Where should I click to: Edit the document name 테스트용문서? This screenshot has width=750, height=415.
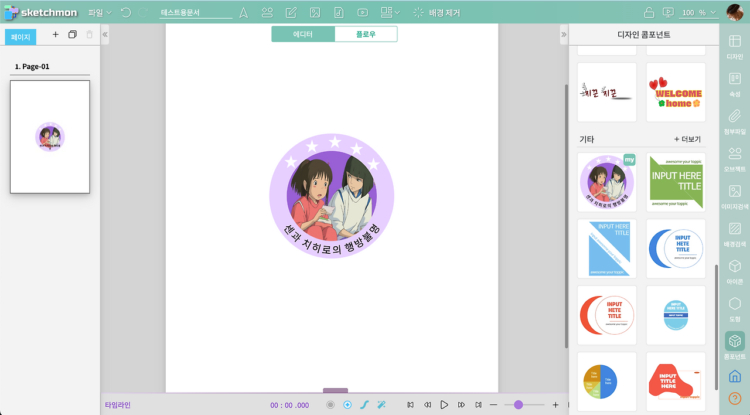tap(196, 12)
